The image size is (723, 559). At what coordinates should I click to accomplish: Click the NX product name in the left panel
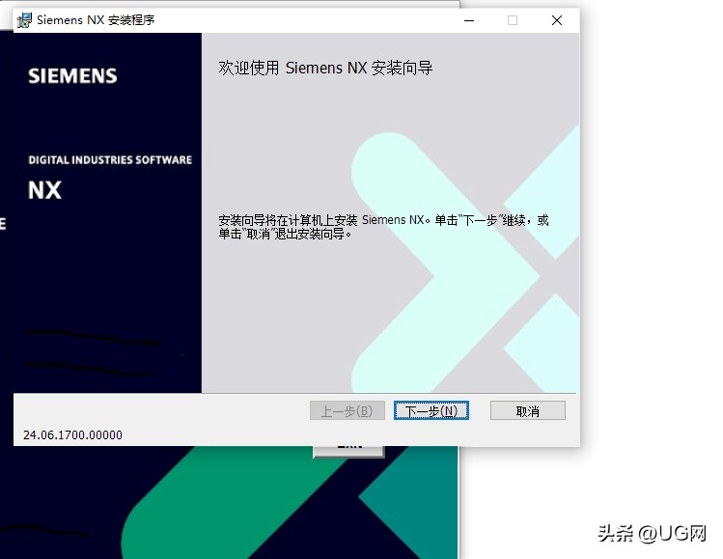tap(44, 190)
